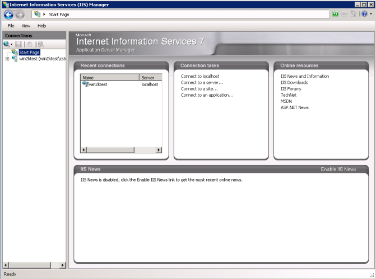This screenshot has height=279, width=376.
Task: Click the Recent connections horizontal scrollbar thumb
Action: pyautogui.click(x=110, y=150)
